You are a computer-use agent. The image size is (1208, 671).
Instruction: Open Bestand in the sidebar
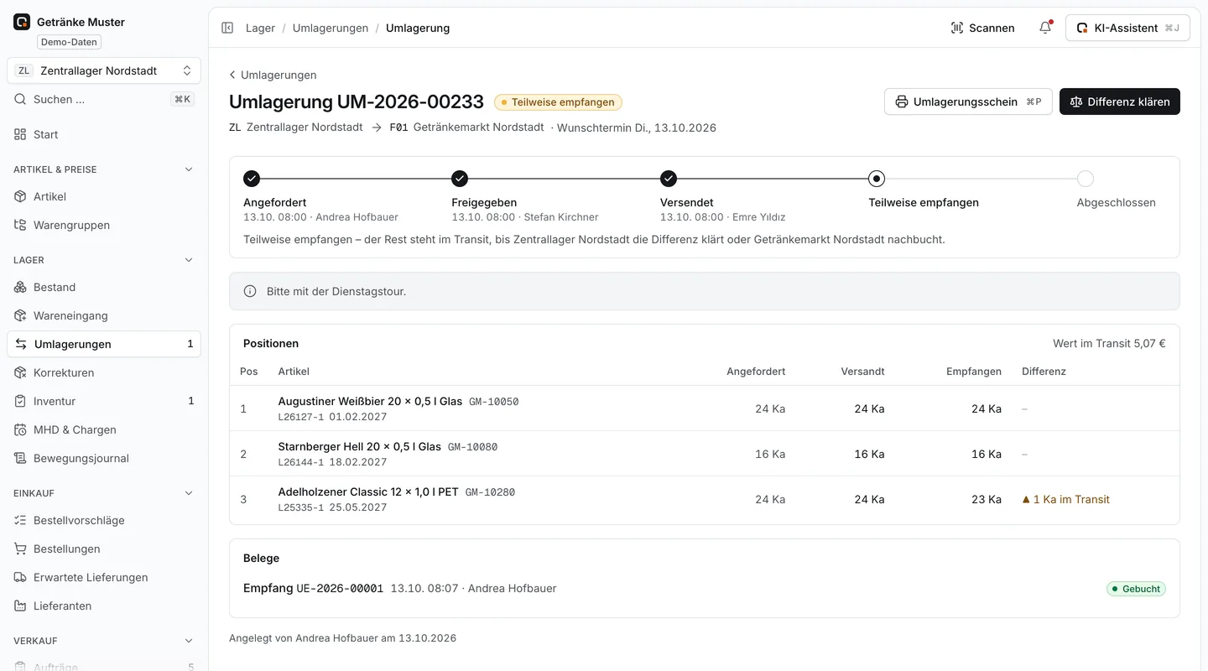click(x=104, y=287)
